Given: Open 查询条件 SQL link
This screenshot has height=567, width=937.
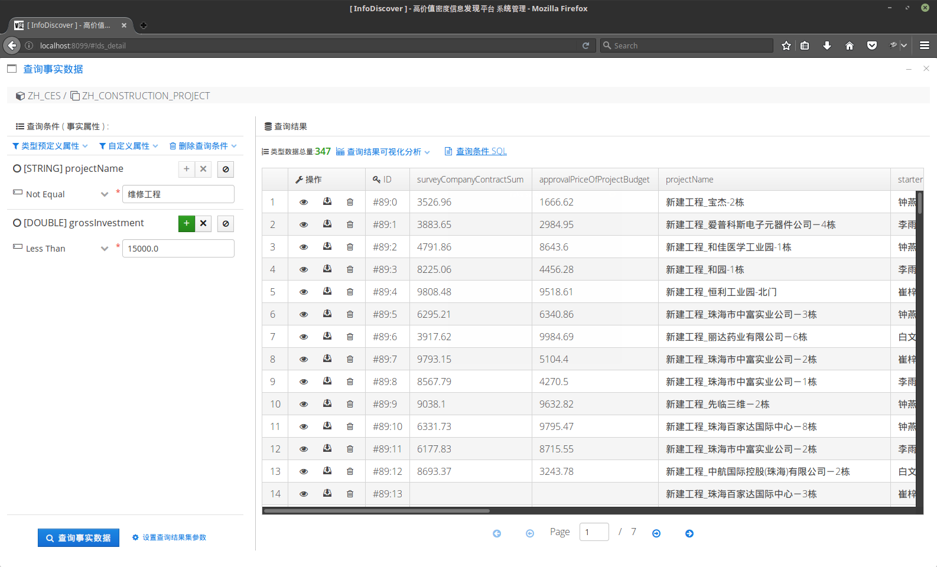Looking at the screenshot, I should [481, 152].
